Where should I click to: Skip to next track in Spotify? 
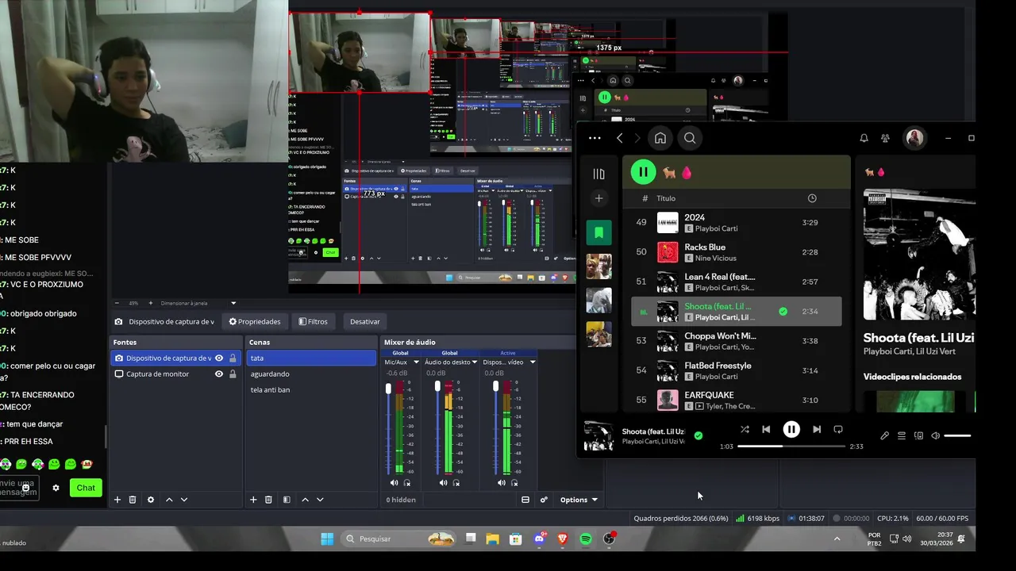point(816,429)
